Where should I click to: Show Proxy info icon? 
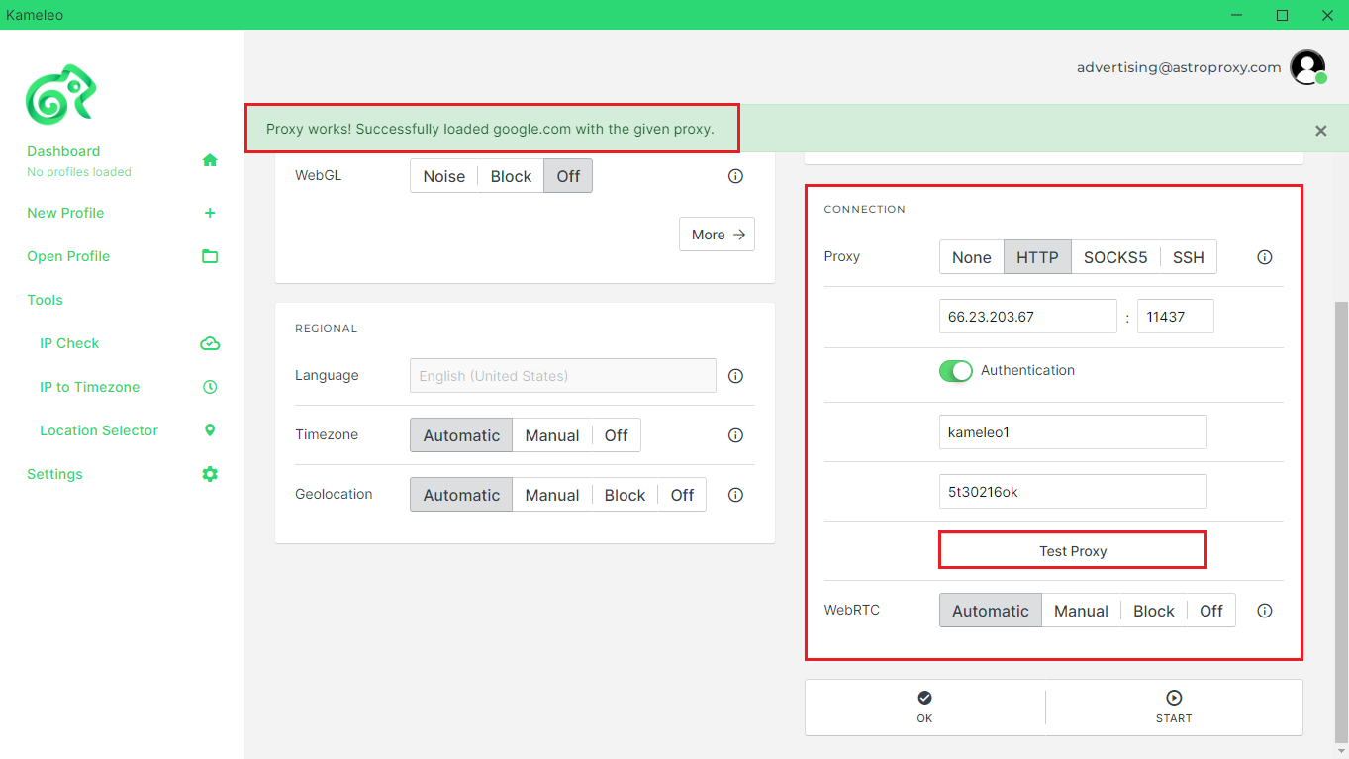1264,257
